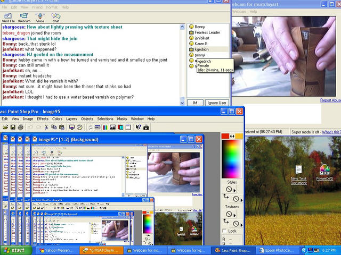Select foreground red color swatch
Viewport: 341px width, 255px height.
click(225, 136)
